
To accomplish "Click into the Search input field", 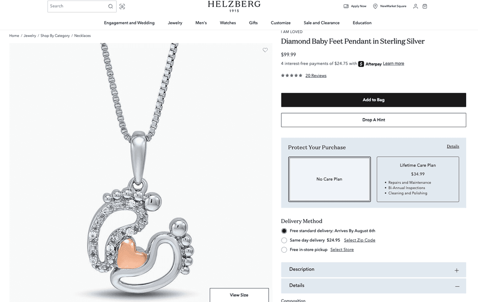I will click(78, 6).
